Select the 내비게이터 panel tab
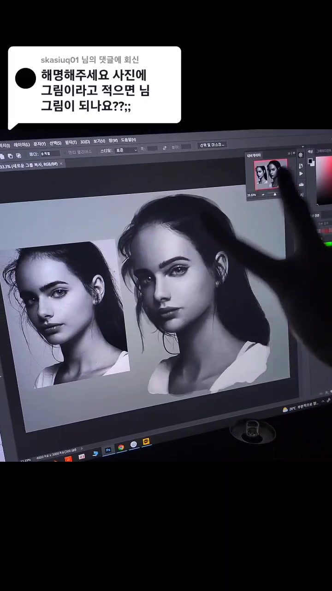332x591 pixels. [255, 155]
